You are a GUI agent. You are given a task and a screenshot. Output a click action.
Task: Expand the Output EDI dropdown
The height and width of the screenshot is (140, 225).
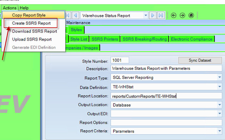click(x=219, y=114)
